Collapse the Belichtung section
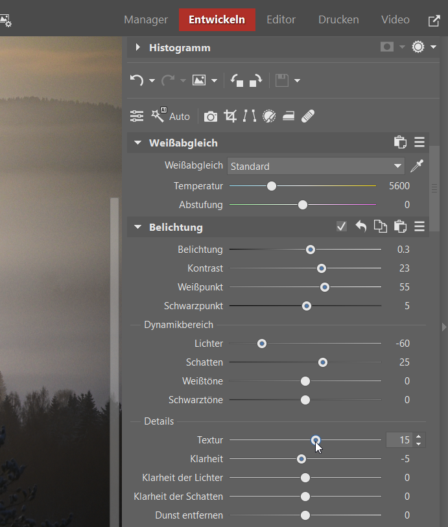This screenshot has width=448, height=527. click(x=137, y=228)
